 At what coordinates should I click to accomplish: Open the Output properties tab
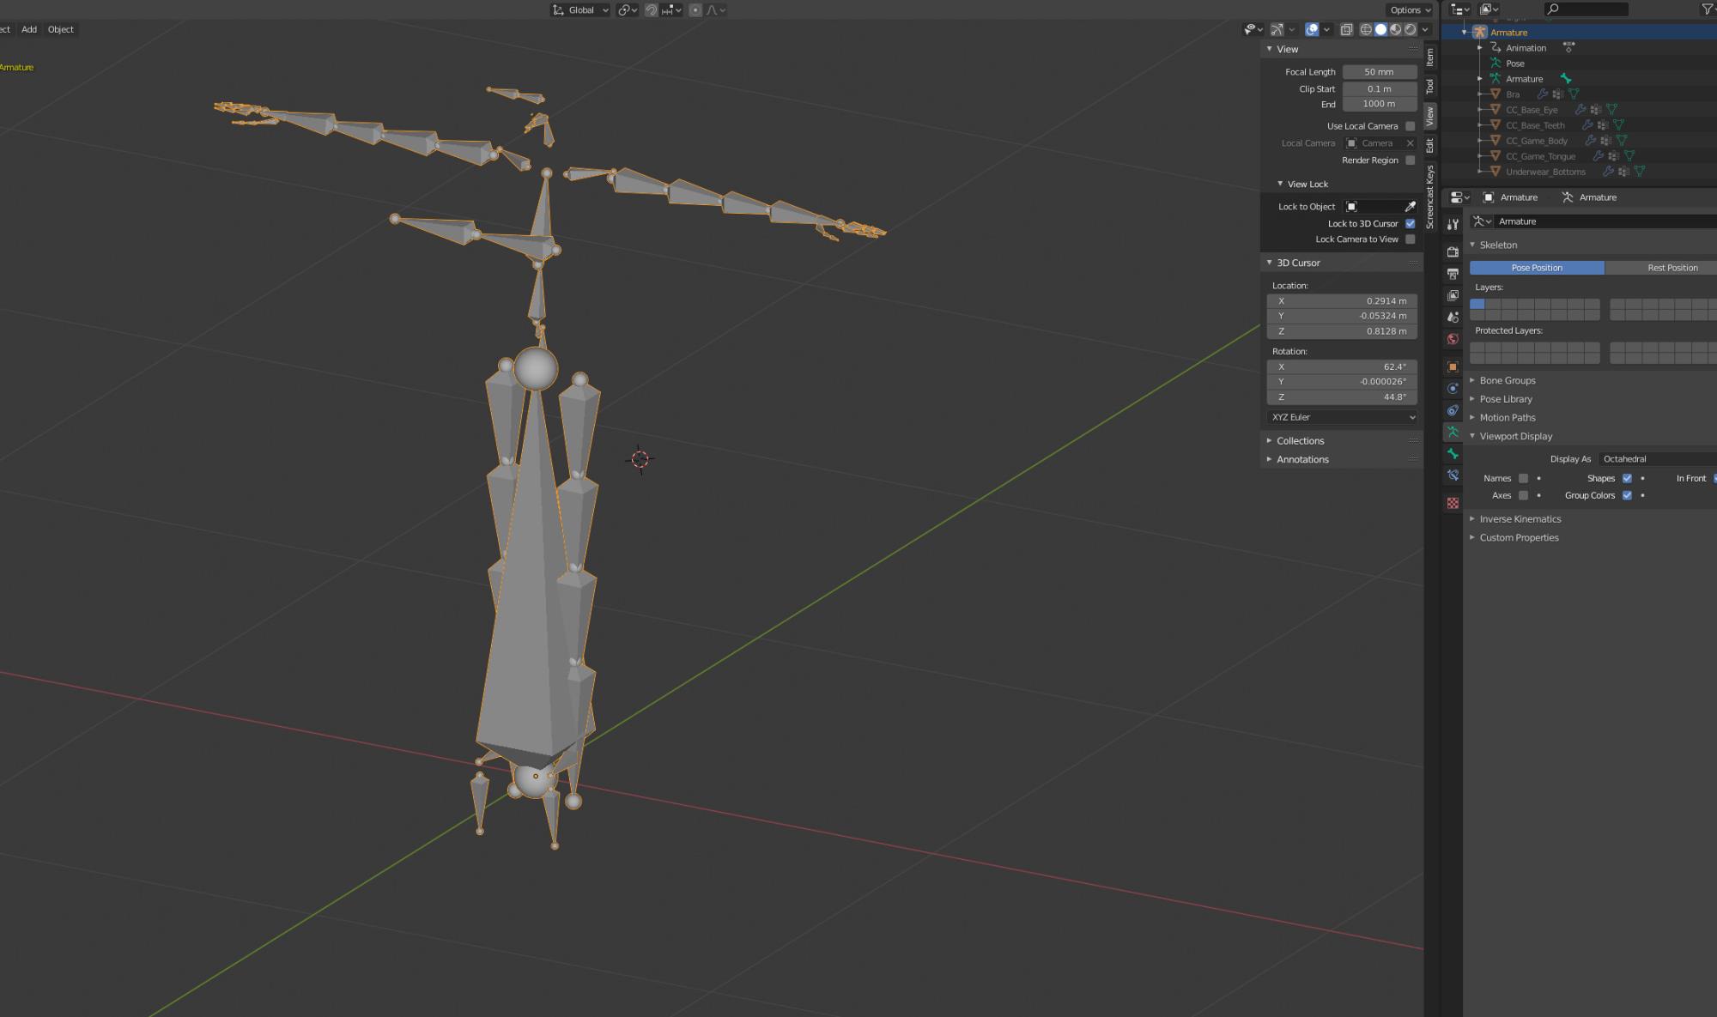1453,274
